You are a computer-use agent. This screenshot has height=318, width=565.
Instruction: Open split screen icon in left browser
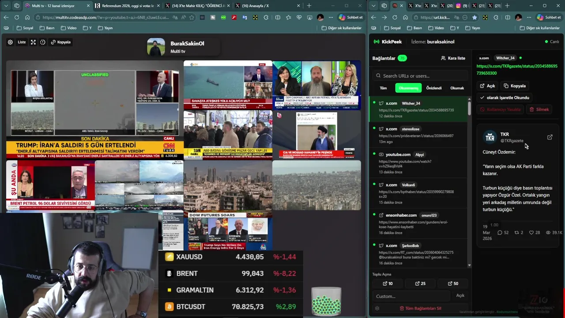tap(278, 17)
